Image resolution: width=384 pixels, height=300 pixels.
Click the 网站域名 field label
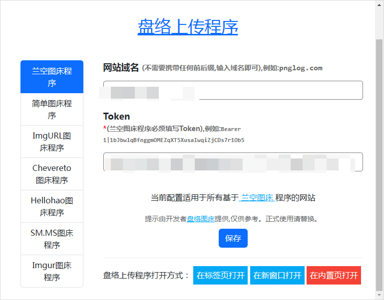click(121, 68)
